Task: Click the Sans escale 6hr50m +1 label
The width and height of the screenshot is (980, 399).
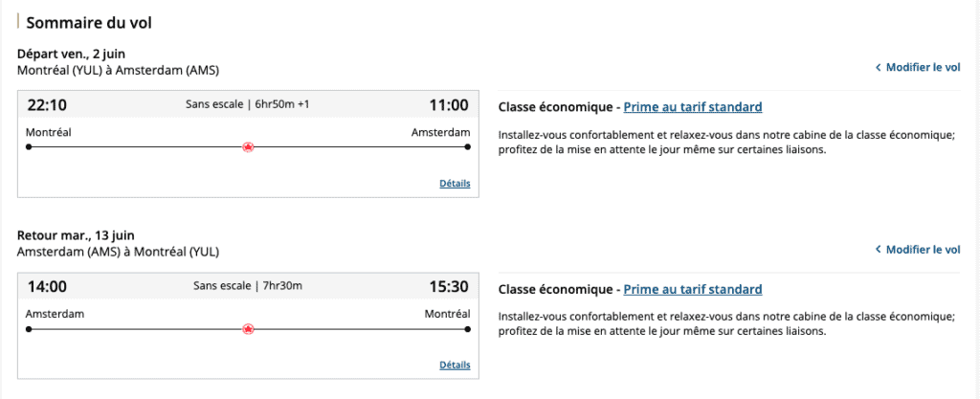Action: (247, 104)
